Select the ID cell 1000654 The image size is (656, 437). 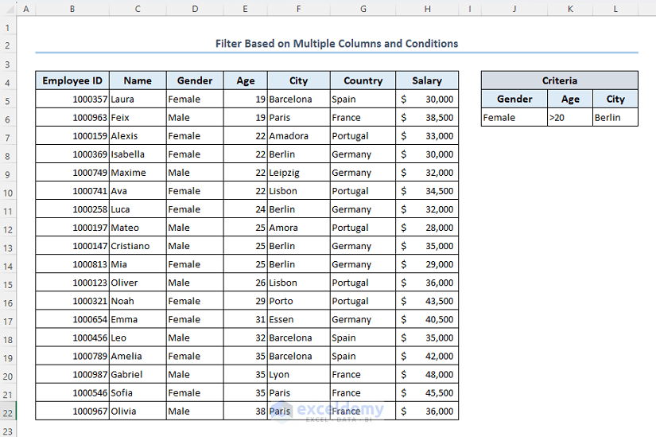point(72,320)
